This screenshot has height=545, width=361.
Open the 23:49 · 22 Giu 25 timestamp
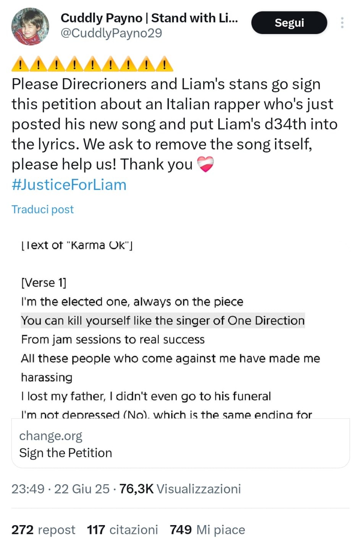click(x=60, y=489)
